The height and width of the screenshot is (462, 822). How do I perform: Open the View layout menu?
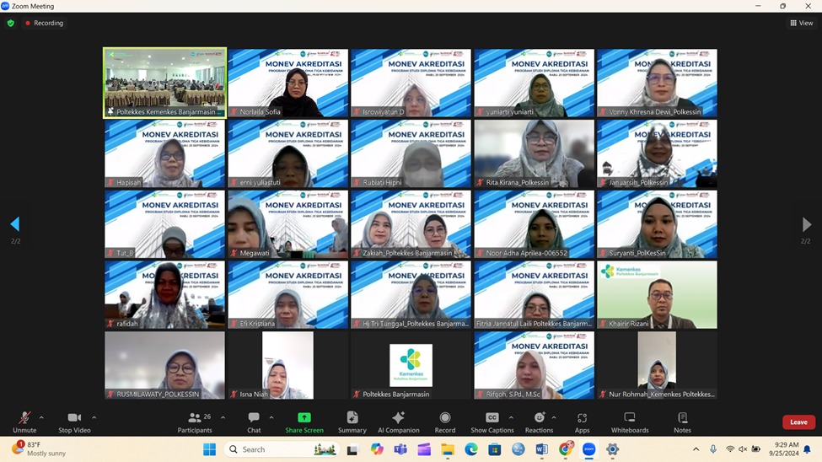[x=801, y=23]
